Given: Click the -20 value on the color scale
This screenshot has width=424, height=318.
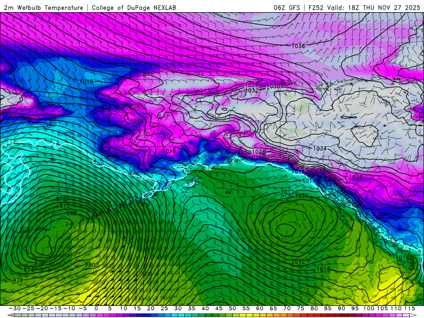Looking at the screenshot, I should click(x=42, y=308).
